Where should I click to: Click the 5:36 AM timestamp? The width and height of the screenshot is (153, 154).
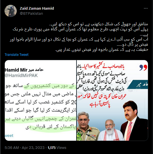coord(12,147)
